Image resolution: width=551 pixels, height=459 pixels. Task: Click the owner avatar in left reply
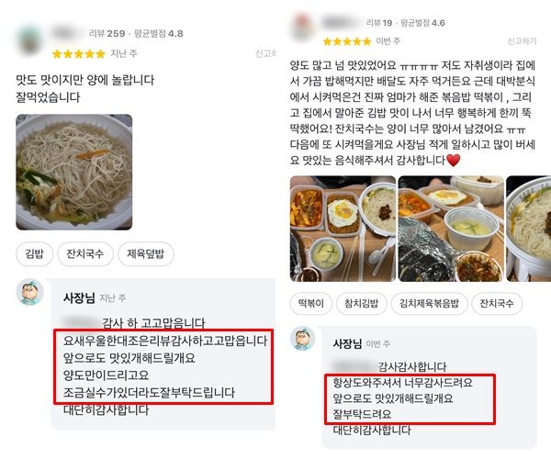(x=30, y=293)
